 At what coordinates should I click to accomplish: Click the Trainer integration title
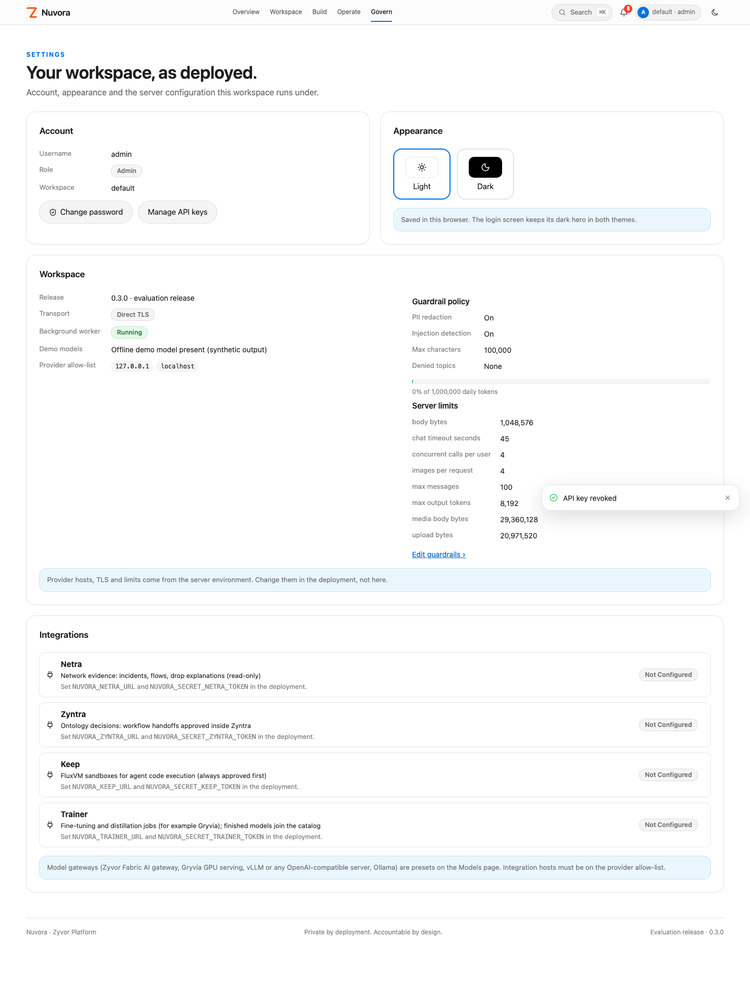74,815
